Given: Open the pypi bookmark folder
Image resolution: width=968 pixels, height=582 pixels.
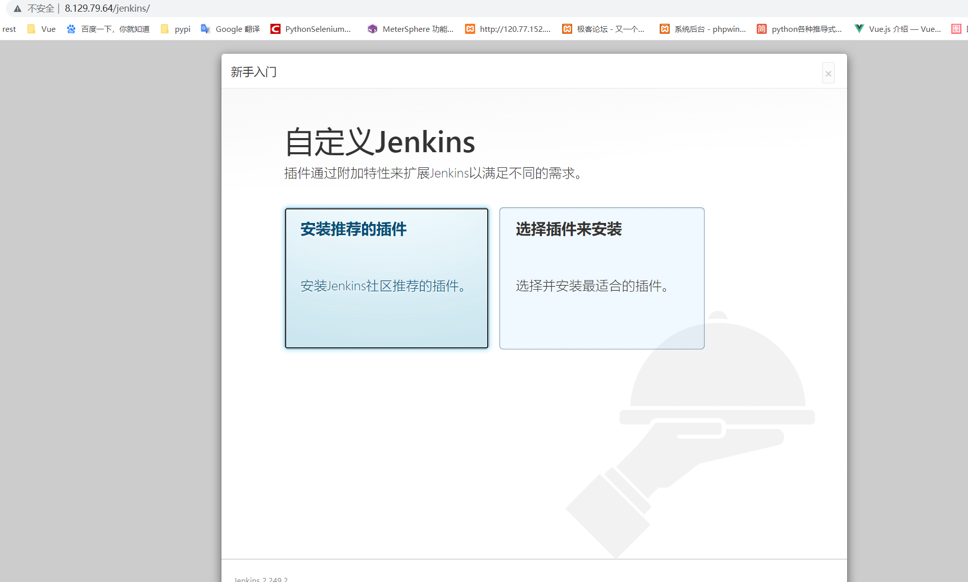Looking at the screenshot, I should [x=175, y=29].
